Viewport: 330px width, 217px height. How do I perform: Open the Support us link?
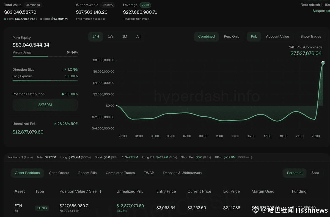point(321,11)
